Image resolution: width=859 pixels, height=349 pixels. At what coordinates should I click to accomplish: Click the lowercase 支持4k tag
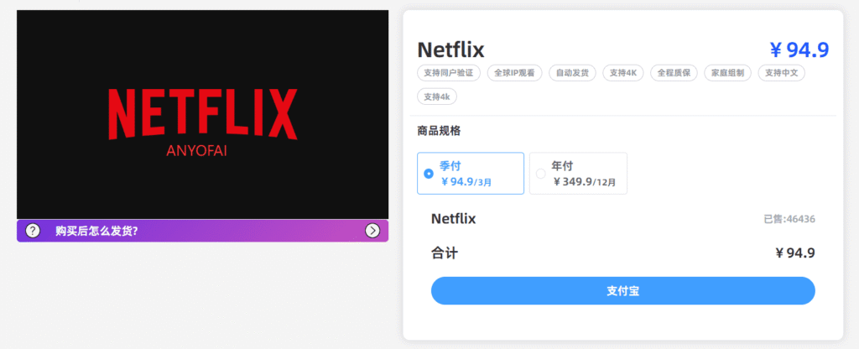coord(436,96)
